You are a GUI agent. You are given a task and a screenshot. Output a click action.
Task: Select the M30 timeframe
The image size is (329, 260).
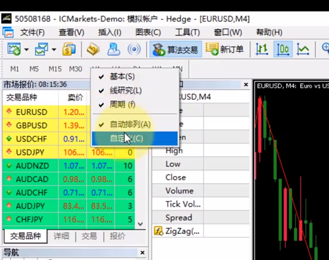coord(75,69)
